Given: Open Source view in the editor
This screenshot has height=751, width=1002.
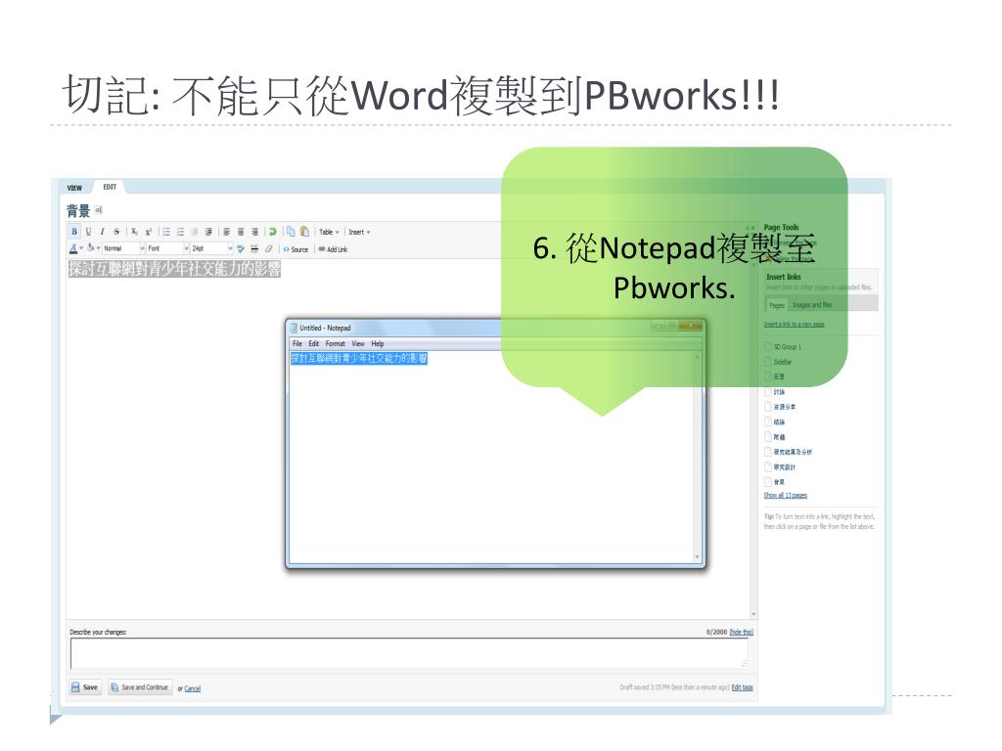Looking at the screenshot, I should click(296, 249).
